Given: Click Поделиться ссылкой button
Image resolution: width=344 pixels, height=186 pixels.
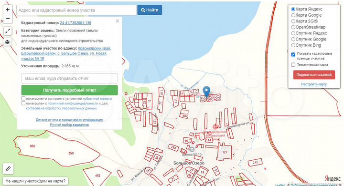Looking at the screenshot, I should [314, 75].
